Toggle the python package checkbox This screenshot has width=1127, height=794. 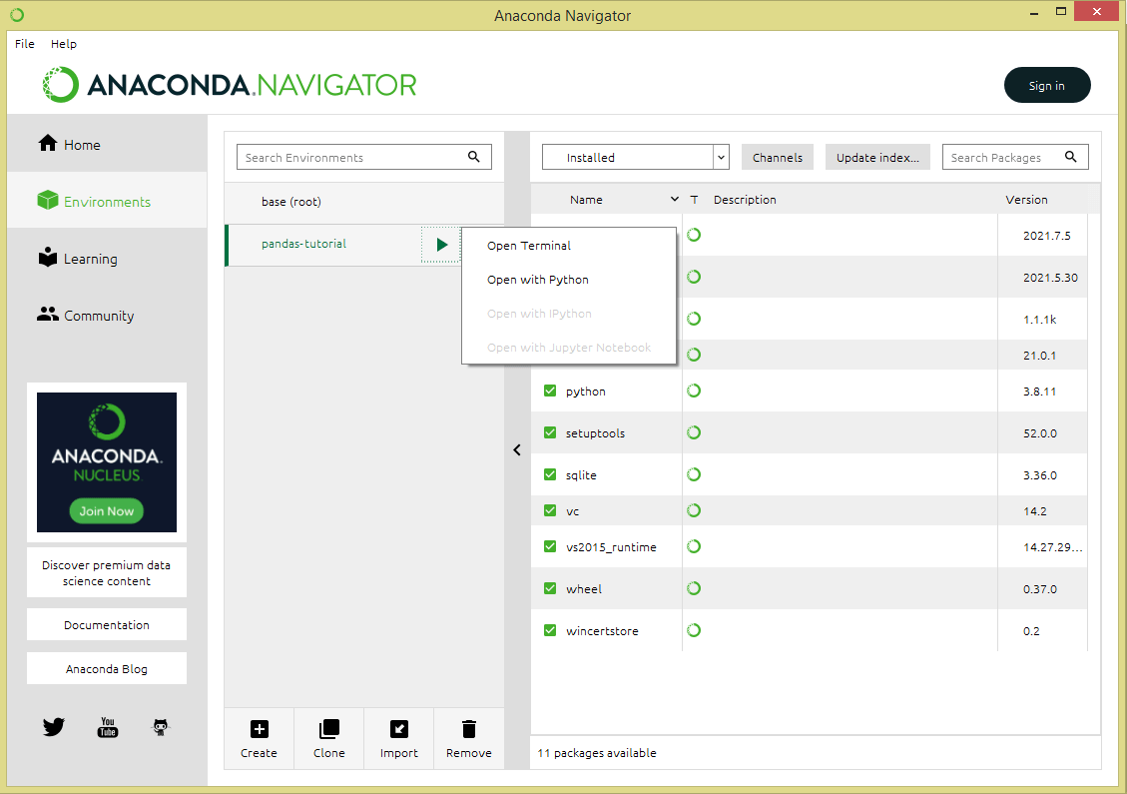click(550, 391)
